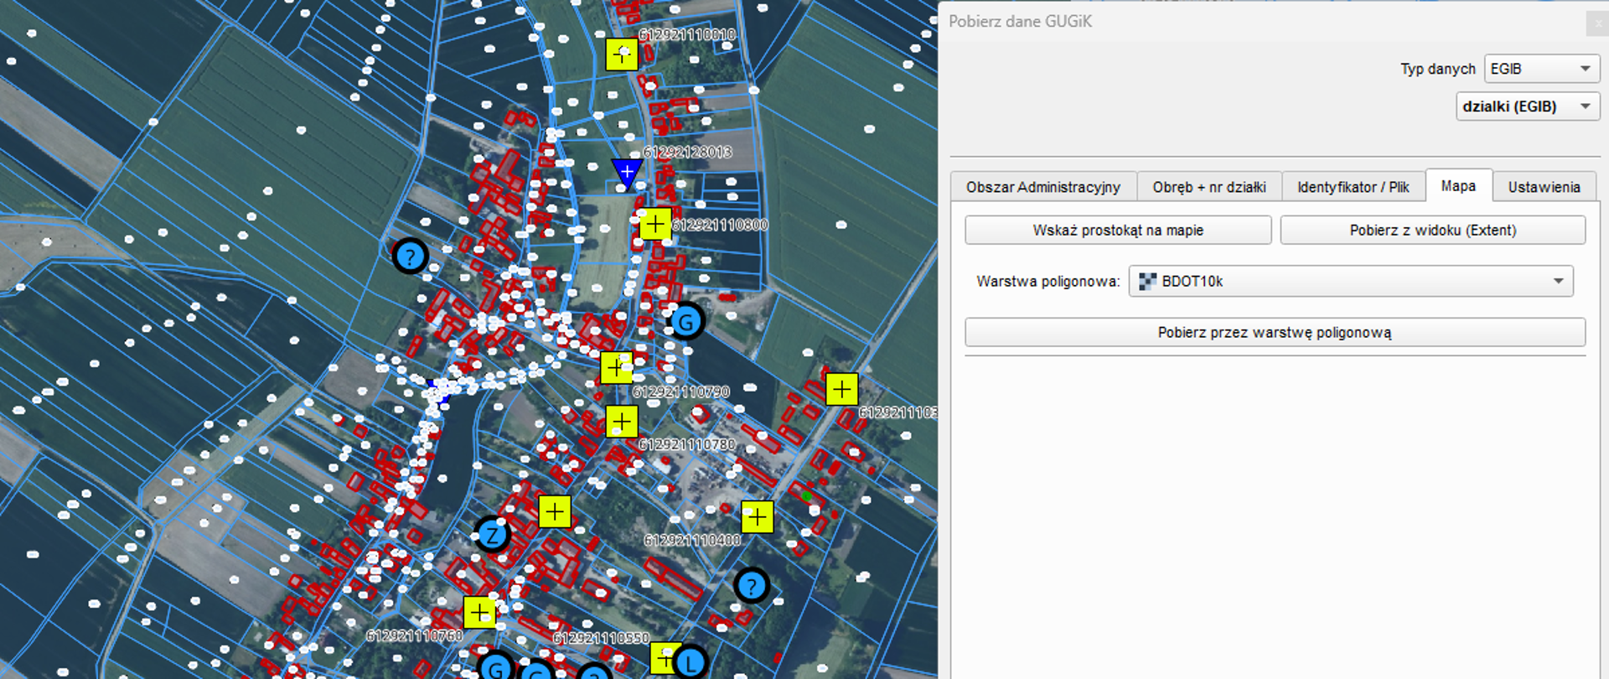Viewport: 1609px width, 679px height.
Task: Switch to the Ustawienia tab
Action: pyautogui.click(x=1544, y=187)
